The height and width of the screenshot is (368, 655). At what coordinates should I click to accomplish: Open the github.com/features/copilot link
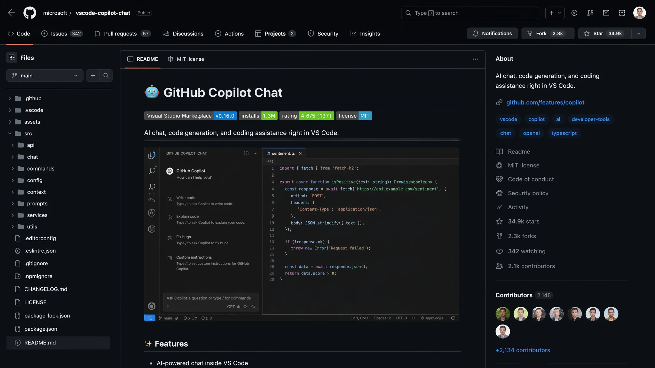(545, 102)
